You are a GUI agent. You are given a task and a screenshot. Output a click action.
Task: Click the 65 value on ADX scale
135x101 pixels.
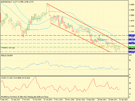point(130,83)
